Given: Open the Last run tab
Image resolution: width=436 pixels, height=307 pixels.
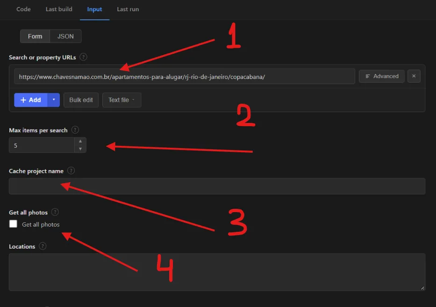Looking at the screenshot, I should point(128,9).
